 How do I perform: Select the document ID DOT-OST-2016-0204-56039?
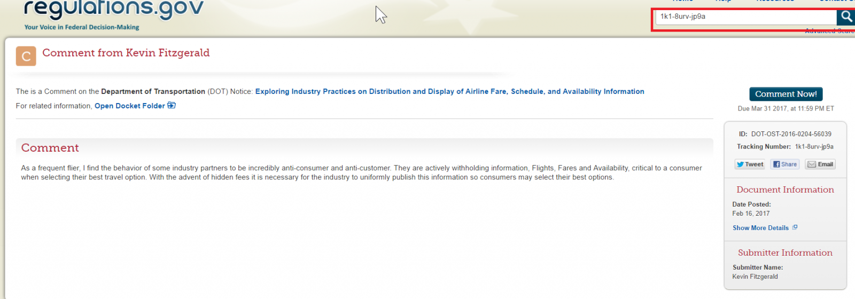point(791,134)
